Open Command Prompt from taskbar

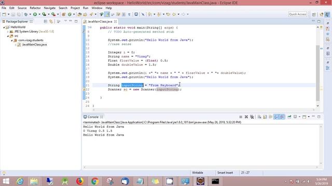pos(215,181)
